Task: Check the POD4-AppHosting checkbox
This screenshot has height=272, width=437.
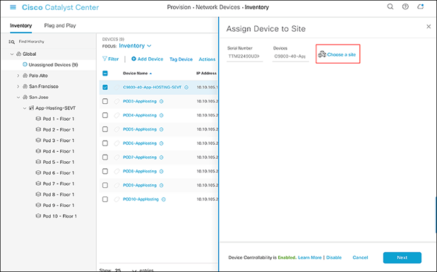Action: [105, 115]
